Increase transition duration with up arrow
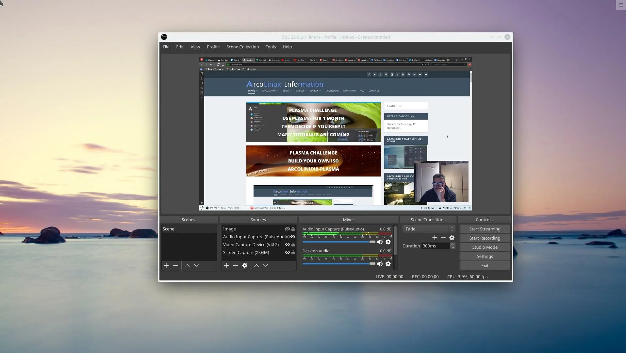The height and width of the screenshot is (353, 626). click(453, 244)
